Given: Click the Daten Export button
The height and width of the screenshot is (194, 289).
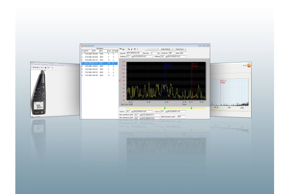Looking at the screenshot, I should point(180,49).
